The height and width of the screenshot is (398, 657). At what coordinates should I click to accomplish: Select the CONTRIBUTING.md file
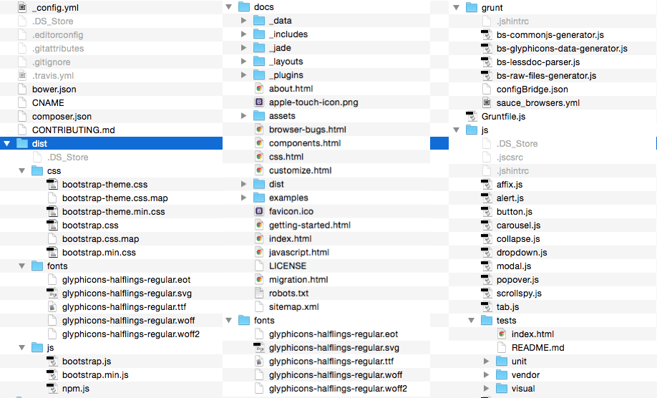pos(73,130)
